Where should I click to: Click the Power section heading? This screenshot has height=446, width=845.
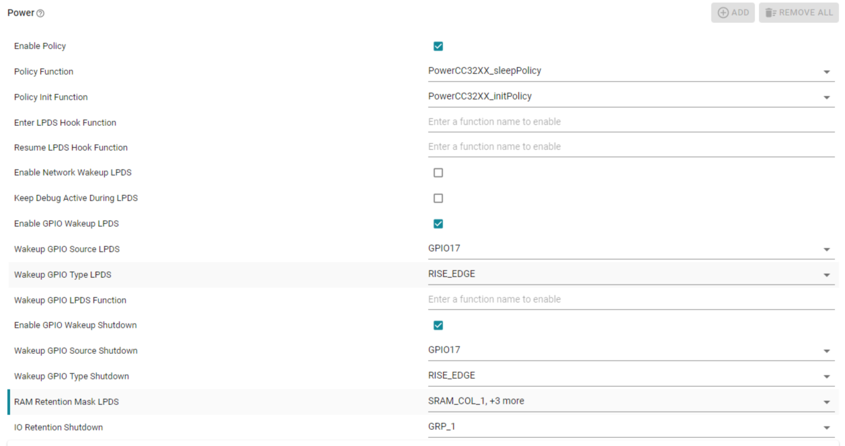(x=21, y=13)
